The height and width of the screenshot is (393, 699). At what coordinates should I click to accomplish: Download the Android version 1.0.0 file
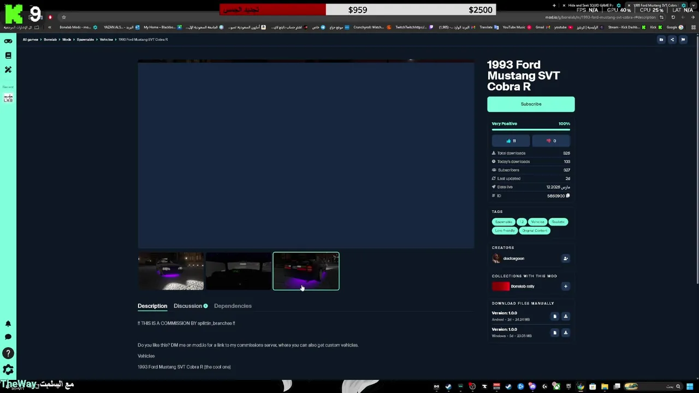pyautogui.click(x=566, y=316)
